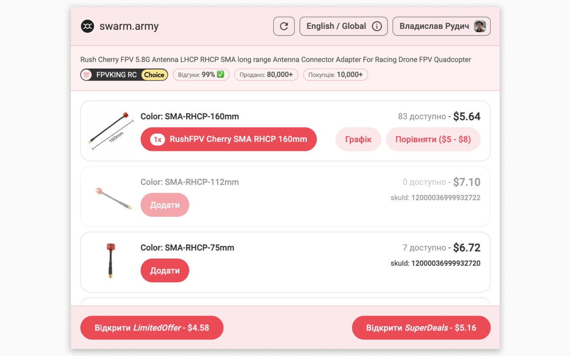This screenshot has height=356, width=570.
Task: Click the yellow Choice badge on store label
Action: [x=154, y=74]
